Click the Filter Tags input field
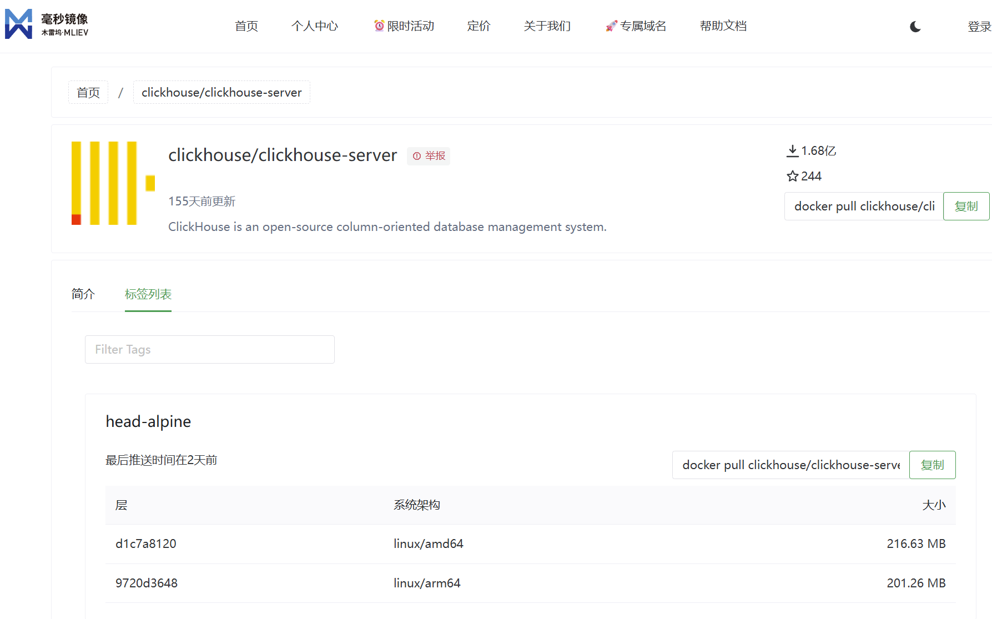 pyautogui.click(x=210, y=349)
